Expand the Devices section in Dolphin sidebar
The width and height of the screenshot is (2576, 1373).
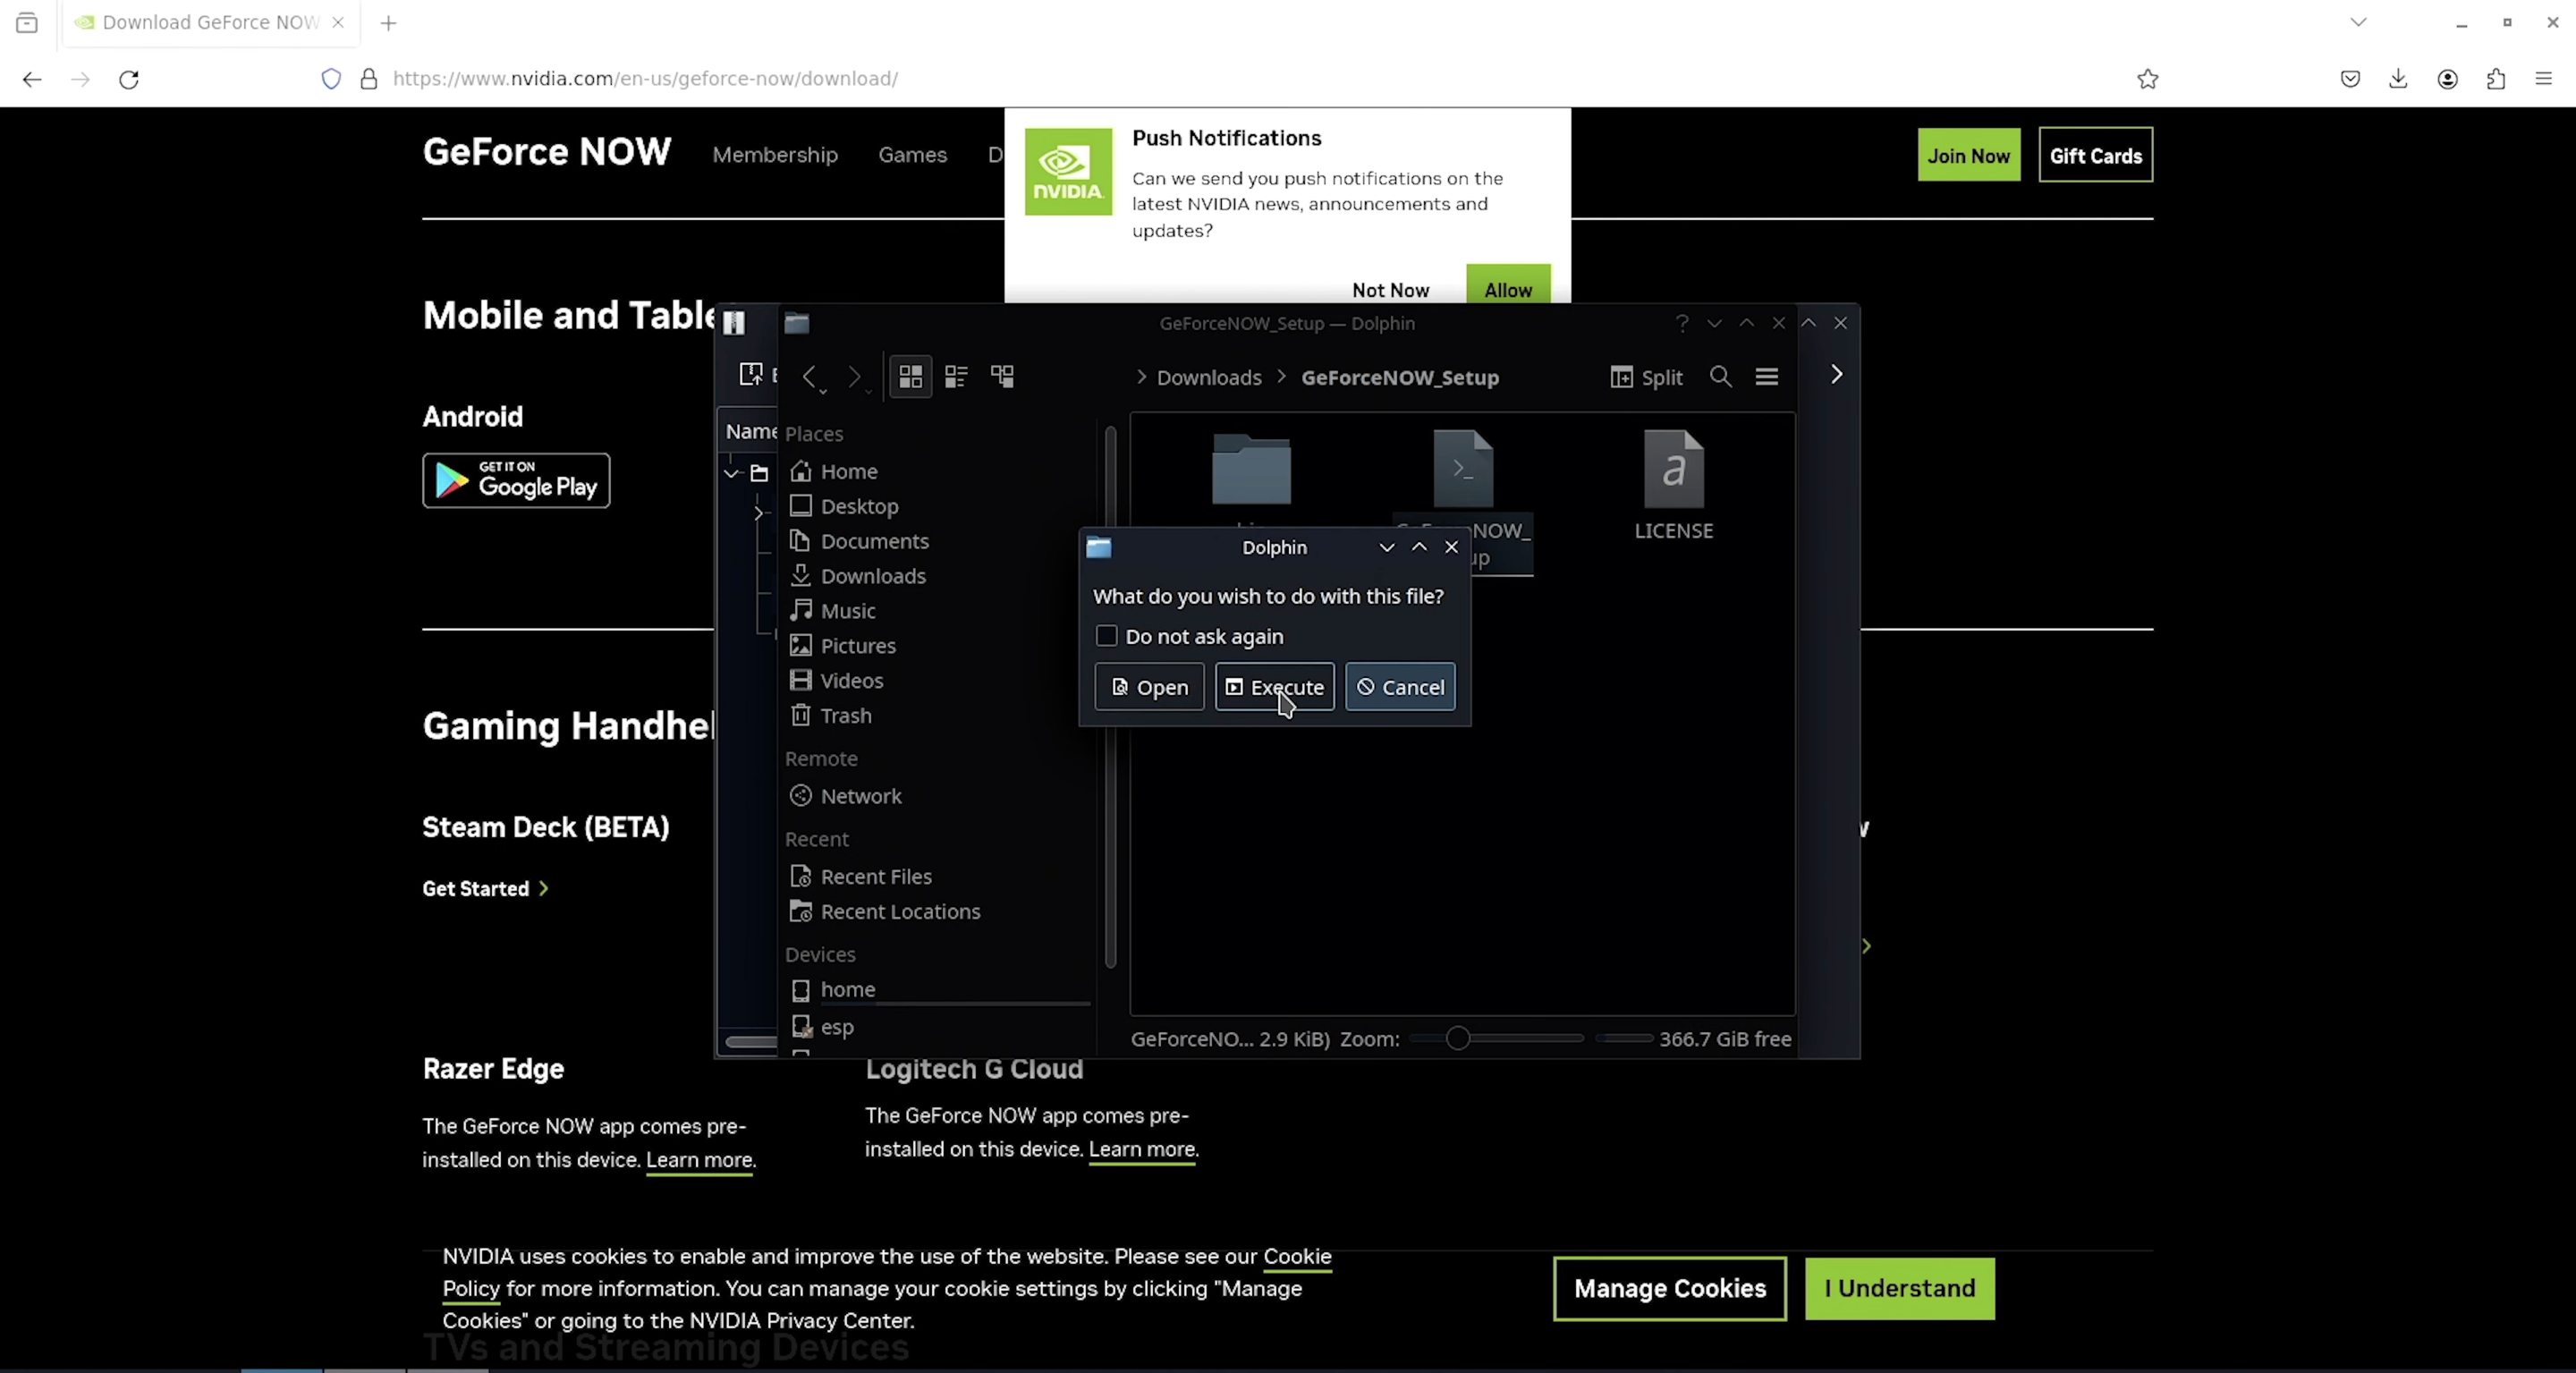click(x=819, y=954)
